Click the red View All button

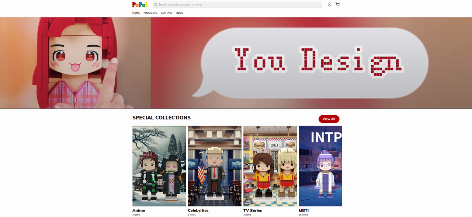[329, 119]
